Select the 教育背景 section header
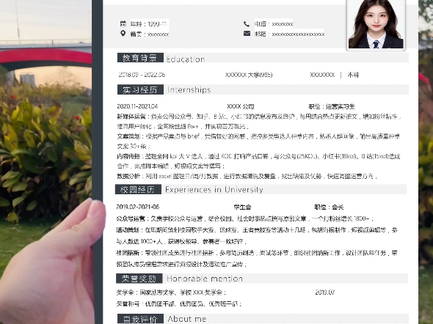This screenshot has height=324, width=433. point(140,58)
